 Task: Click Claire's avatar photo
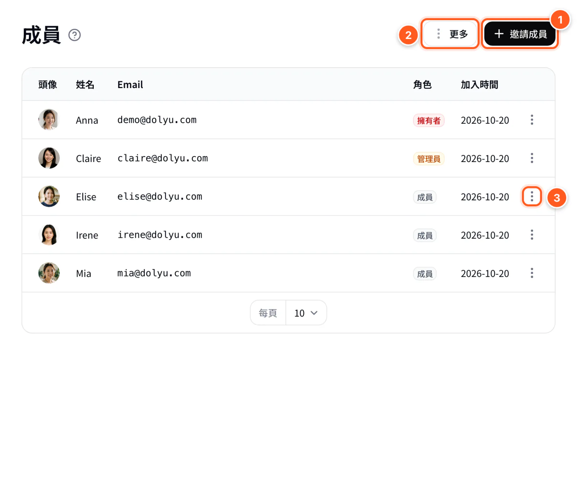pos(49,158)
